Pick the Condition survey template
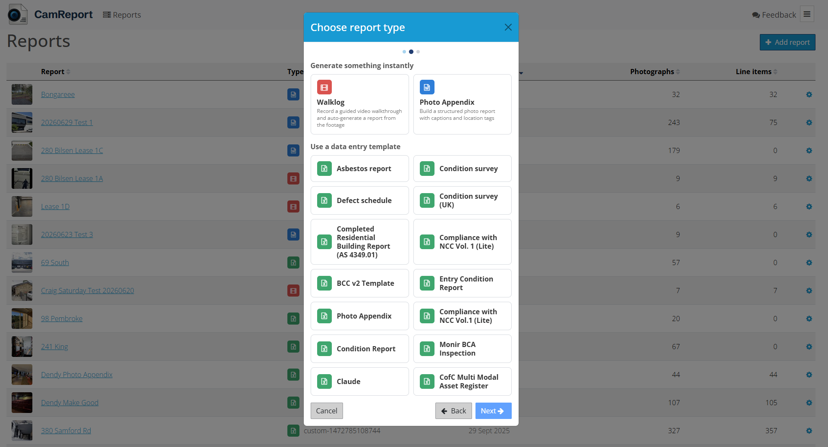Image resolution: width=828 pixels, height=447 pixels. click(462, 169)
